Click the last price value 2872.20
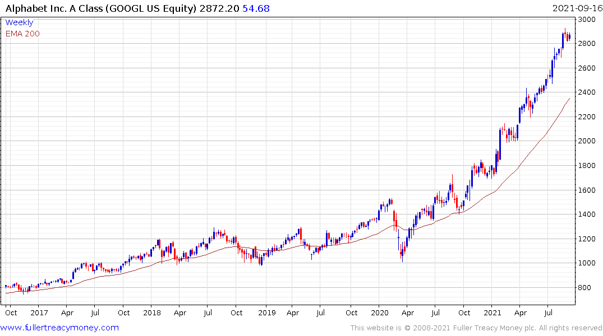Screen dimensions: 603x336 point(219,8)
